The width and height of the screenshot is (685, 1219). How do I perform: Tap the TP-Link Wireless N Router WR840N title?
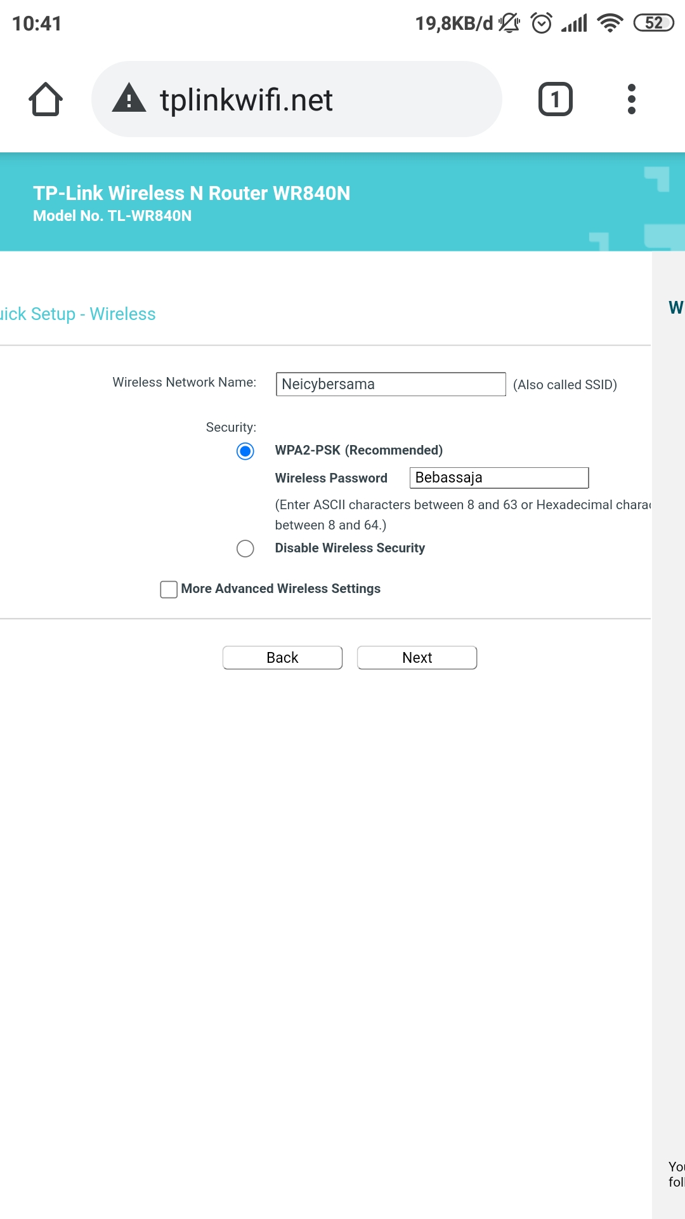coord(192,193)
